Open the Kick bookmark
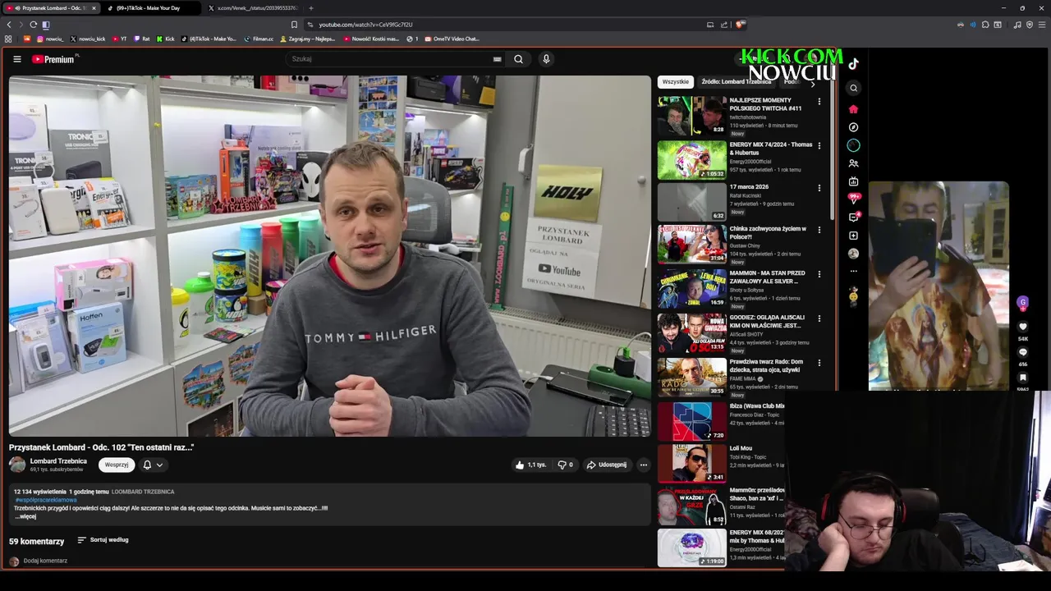 pos(166,39)
